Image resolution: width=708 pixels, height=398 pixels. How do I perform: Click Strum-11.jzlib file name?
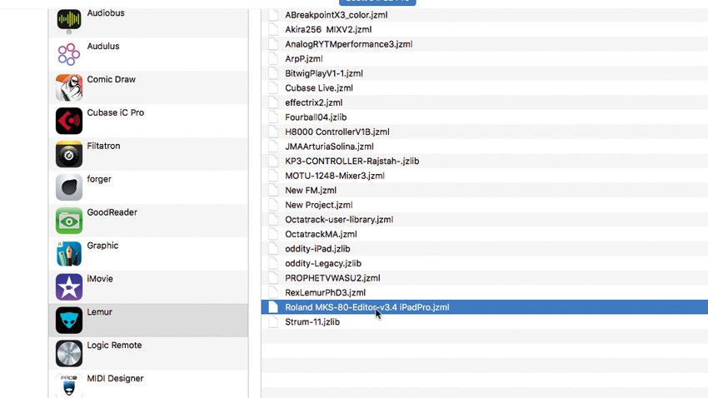tap(312, 321)
